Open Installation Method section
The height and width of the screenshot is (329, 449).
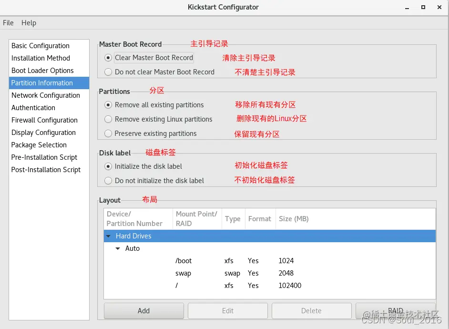49,58
